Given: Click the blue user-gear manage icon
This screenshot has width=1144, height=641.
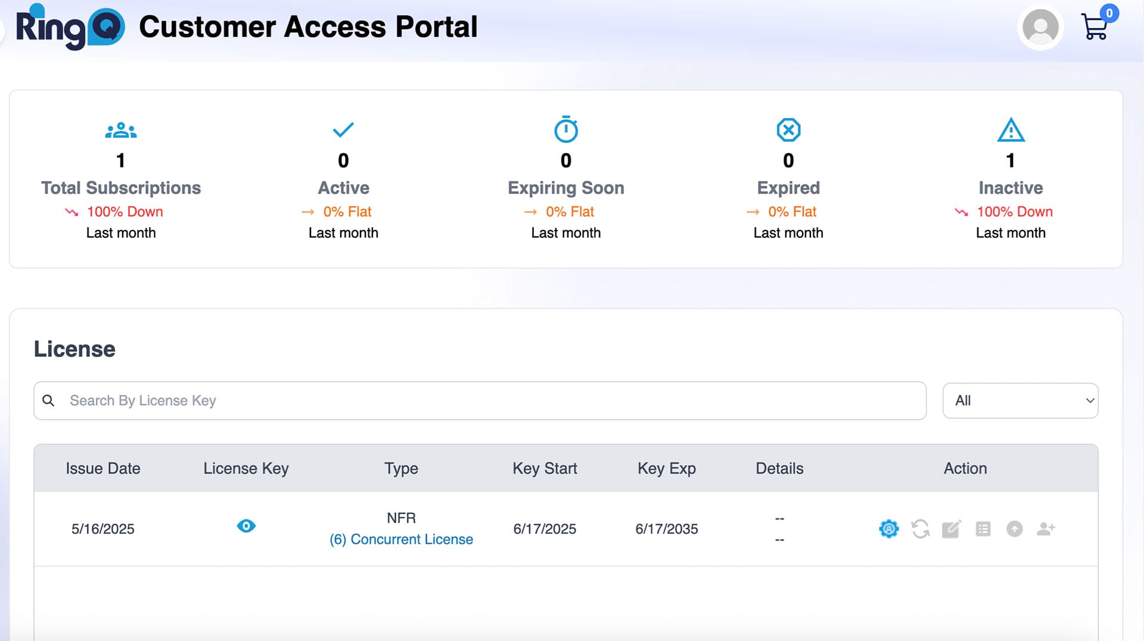Looking at the screenshot, I should [888, 528].
